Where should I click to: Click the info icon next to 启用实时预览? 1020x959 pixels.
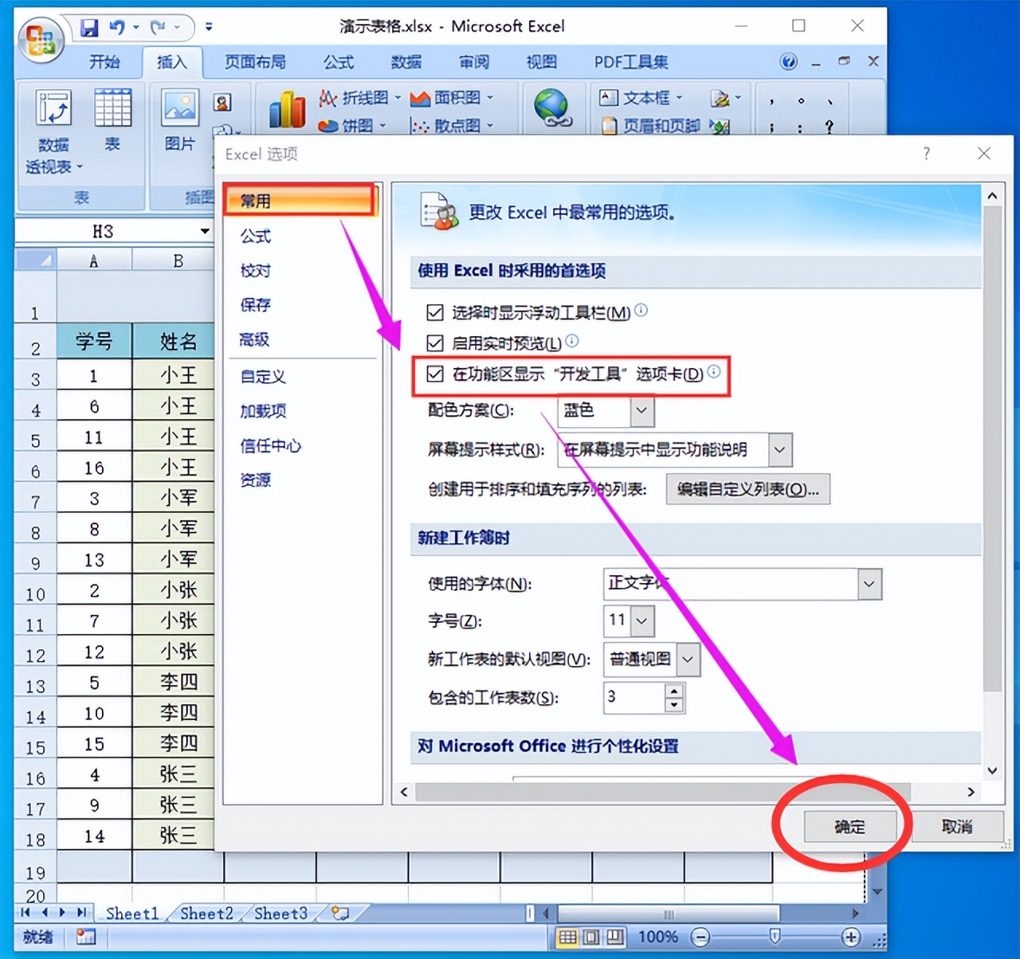point(571,341)
